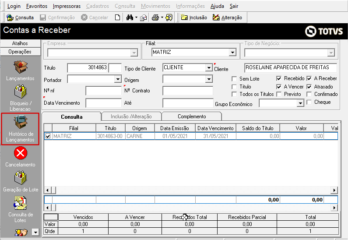Switch to the Complemento tab
The image size is (348, 240).
click(192, 116)
